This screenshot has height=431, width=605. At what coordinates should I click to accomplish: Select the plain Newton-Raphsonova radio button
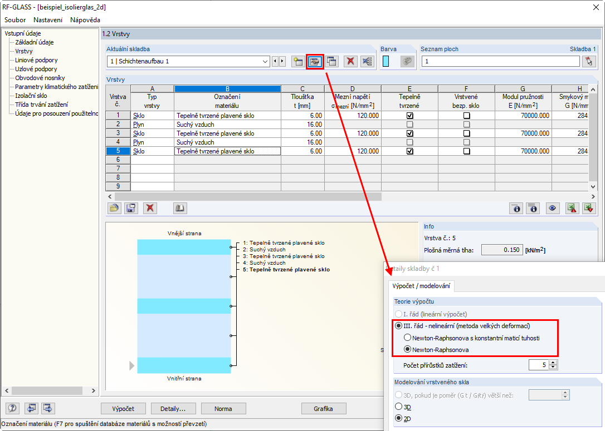pos(407,350)
